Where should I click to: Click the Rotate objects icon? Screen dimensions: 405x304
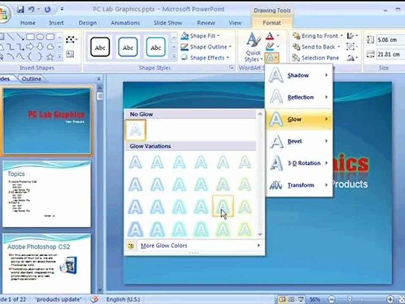tap(352, 58)
